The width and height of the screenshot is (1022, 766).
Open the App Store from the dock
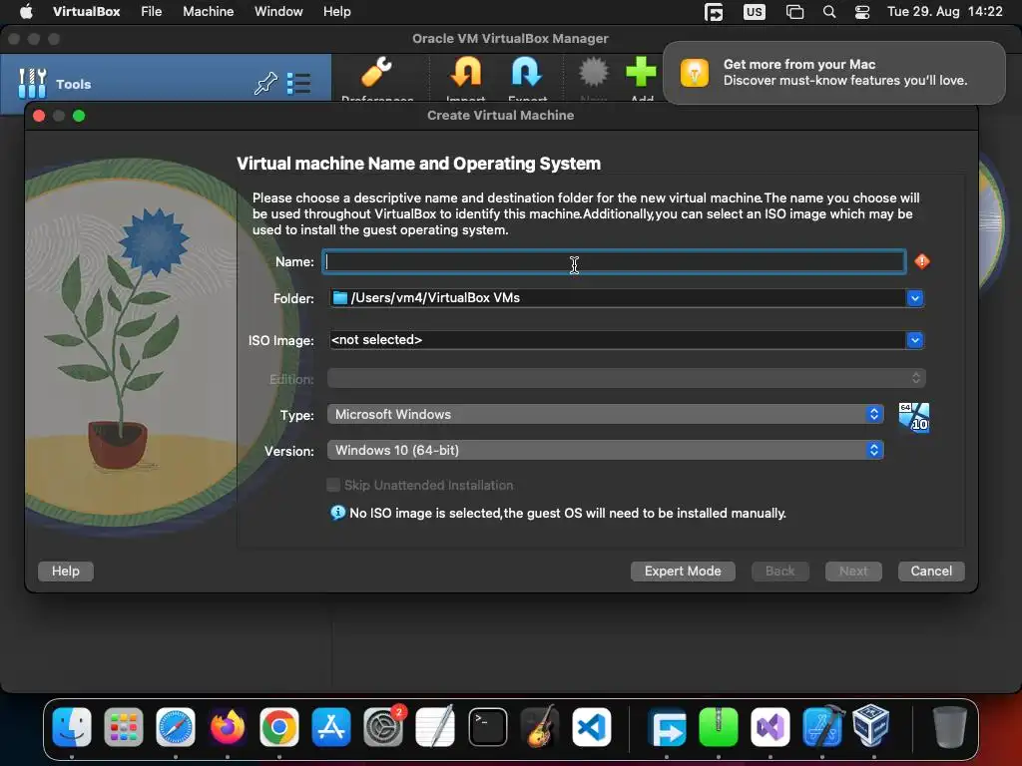pos(331,727)
